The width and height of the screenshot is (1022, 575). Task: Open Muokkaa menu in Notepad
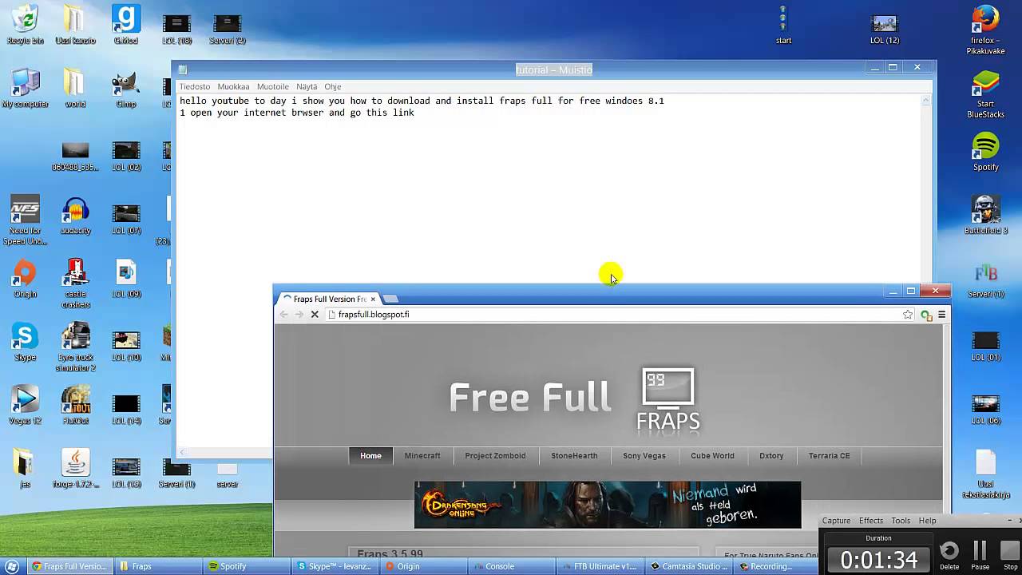(x=233, y=86)
